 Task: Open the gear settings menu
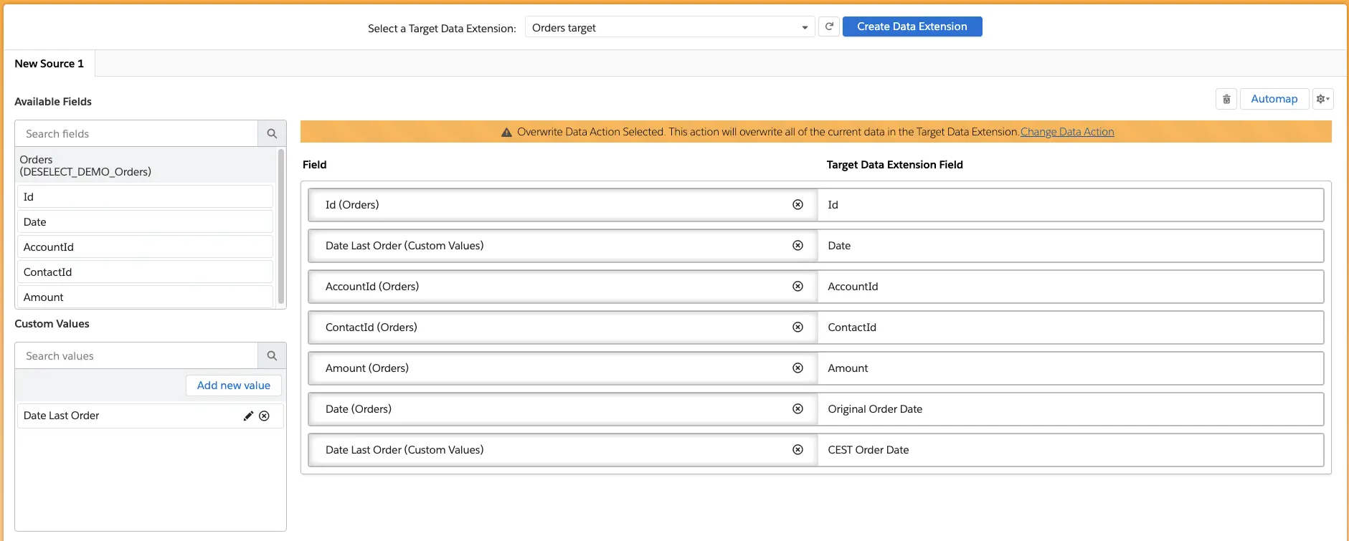pos(1322,99)
